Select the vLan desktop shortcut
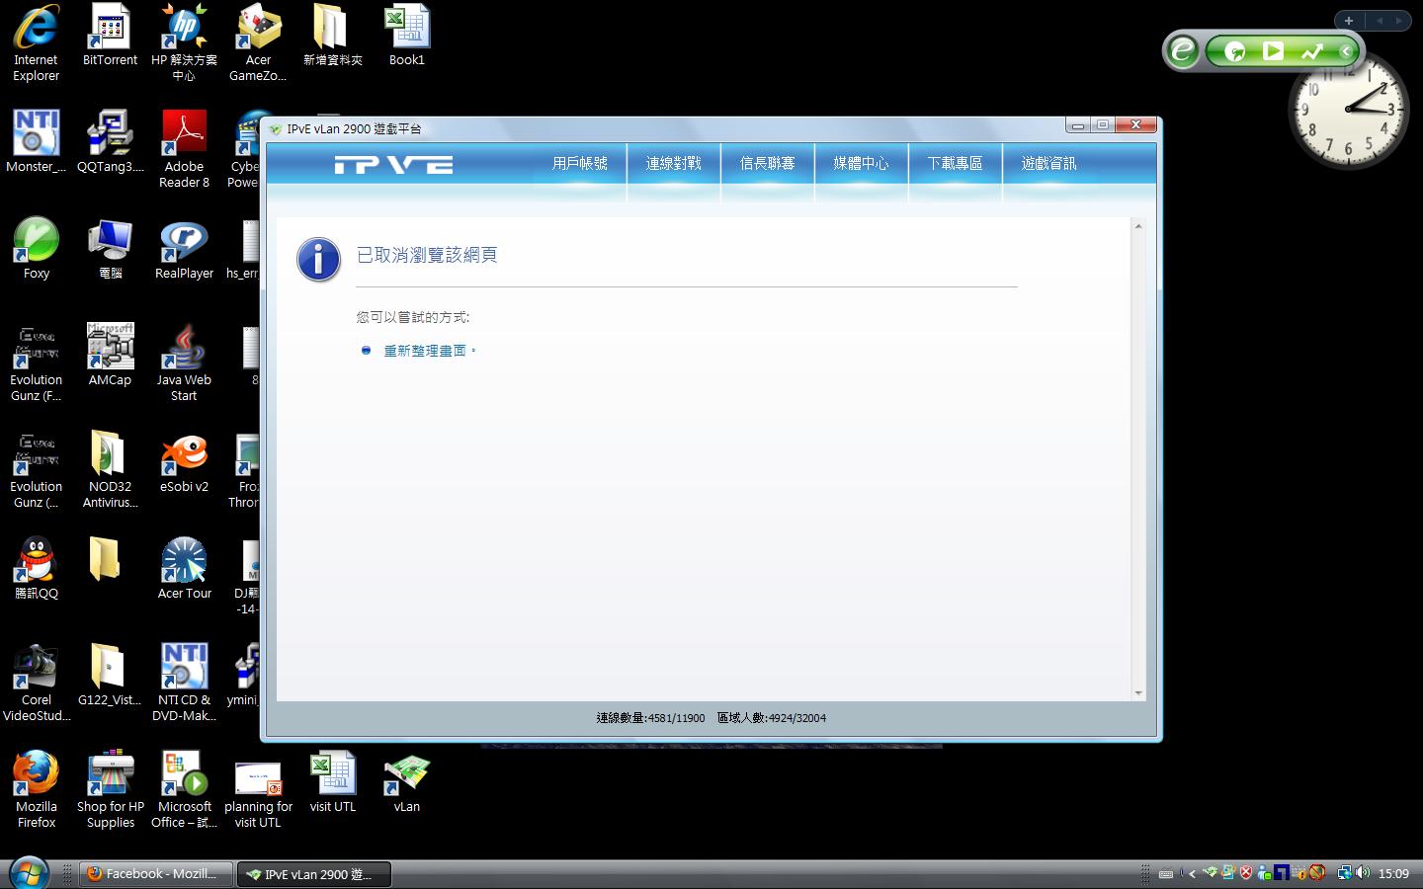This screenshot has width=1423, height=889. click(406, 782)
